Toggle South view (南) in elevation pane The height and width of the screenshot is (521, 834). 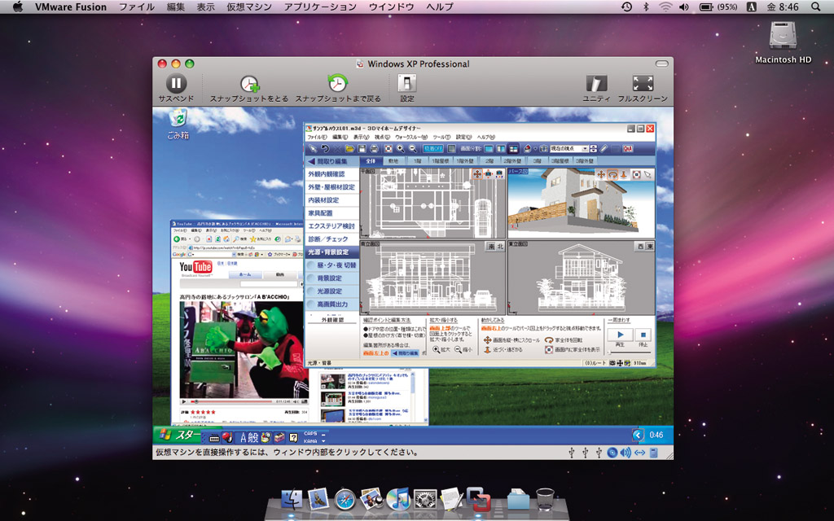point(491,246)
